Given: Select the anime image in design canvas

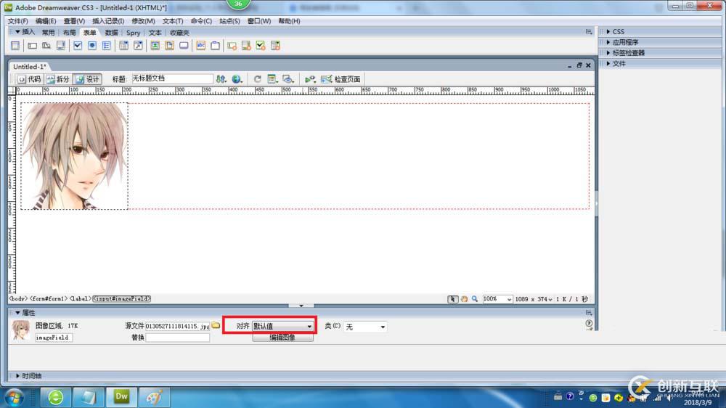Looking at the screenshot, I should 75,156.
